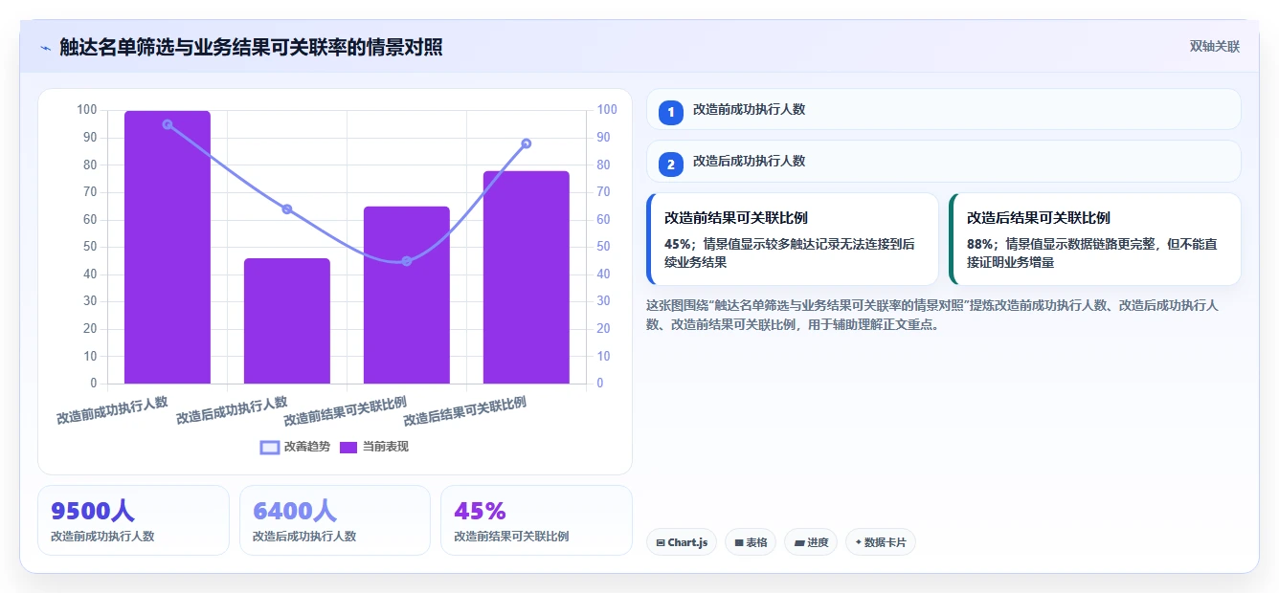Click the x-axis label 改造后结果可关联比例
The image size is (1279, 593).
(x=465, y=411)
